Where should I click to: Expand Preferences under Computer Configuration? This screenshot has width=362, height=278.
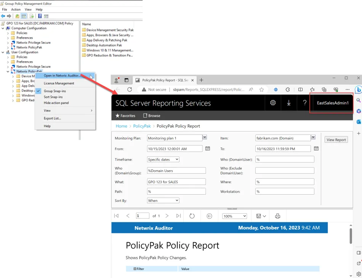8,38
